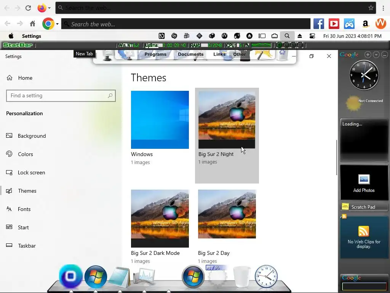
Task: Click the swirl menu bar icon
Action: (x=174, y=36)
